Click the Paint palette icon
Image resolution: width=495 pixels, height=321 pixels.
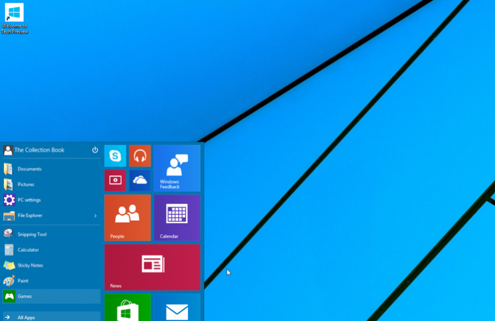point(9,280)
